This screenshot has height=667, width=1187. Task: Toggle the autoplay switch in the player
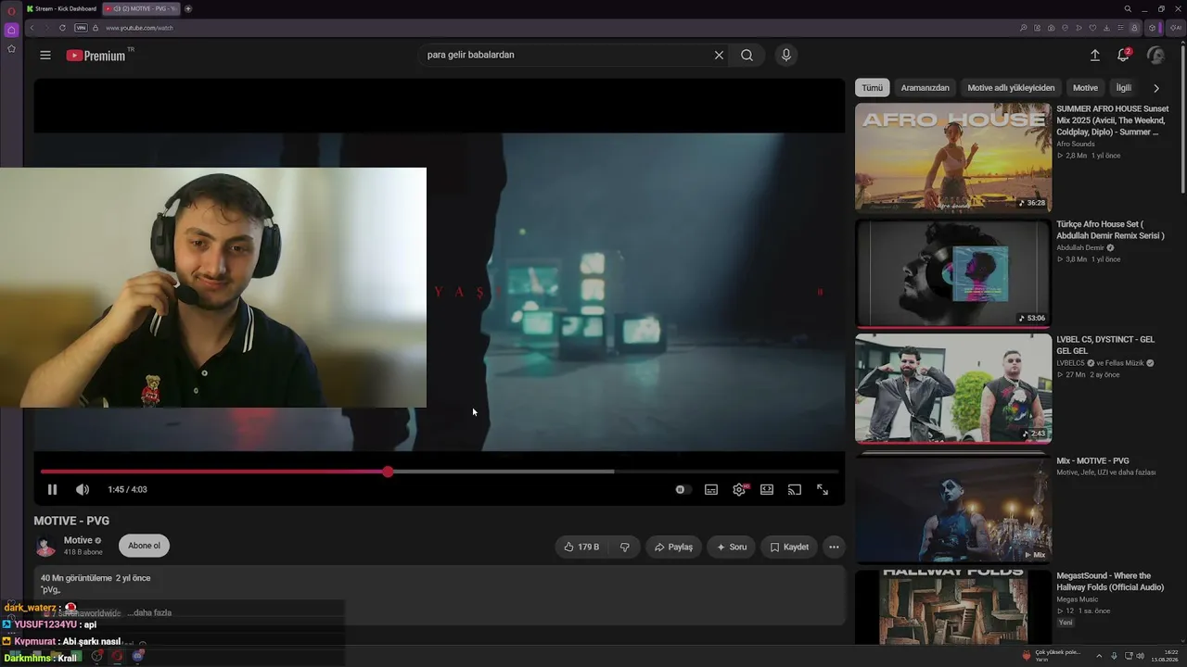pos(683,489)
